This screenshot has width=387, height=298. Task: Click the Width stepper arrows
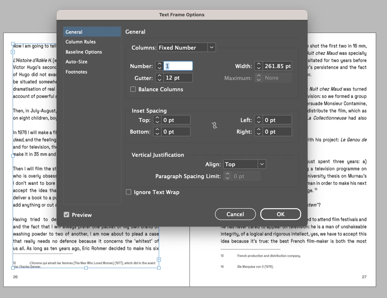[x=259, y=66]
